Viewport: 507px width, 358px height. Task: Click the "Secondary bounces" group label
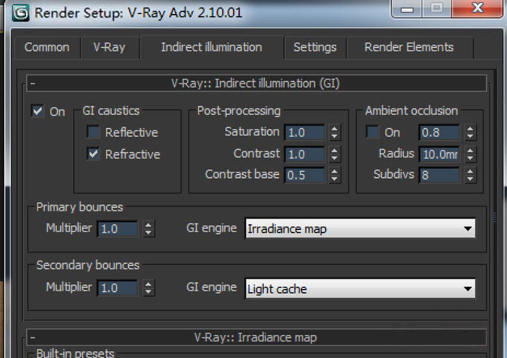pyautogui.click(x=88, y=265)
